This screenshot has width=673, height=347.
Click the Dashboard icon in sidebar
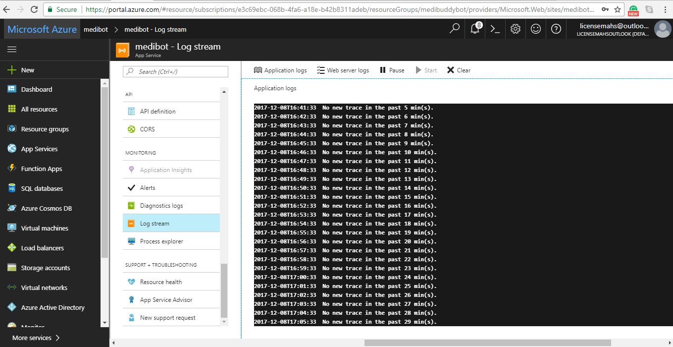(12, 89)
